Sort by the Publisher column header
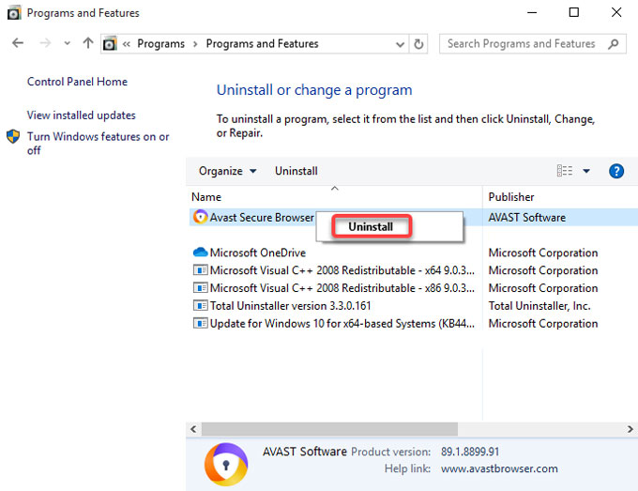The image size is (638, 491). [511, 197]
